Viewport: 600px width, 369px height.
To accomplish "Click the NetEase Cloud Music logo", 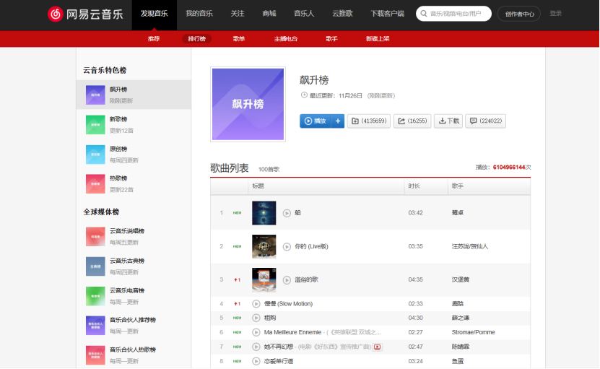I will coord(84,14).
